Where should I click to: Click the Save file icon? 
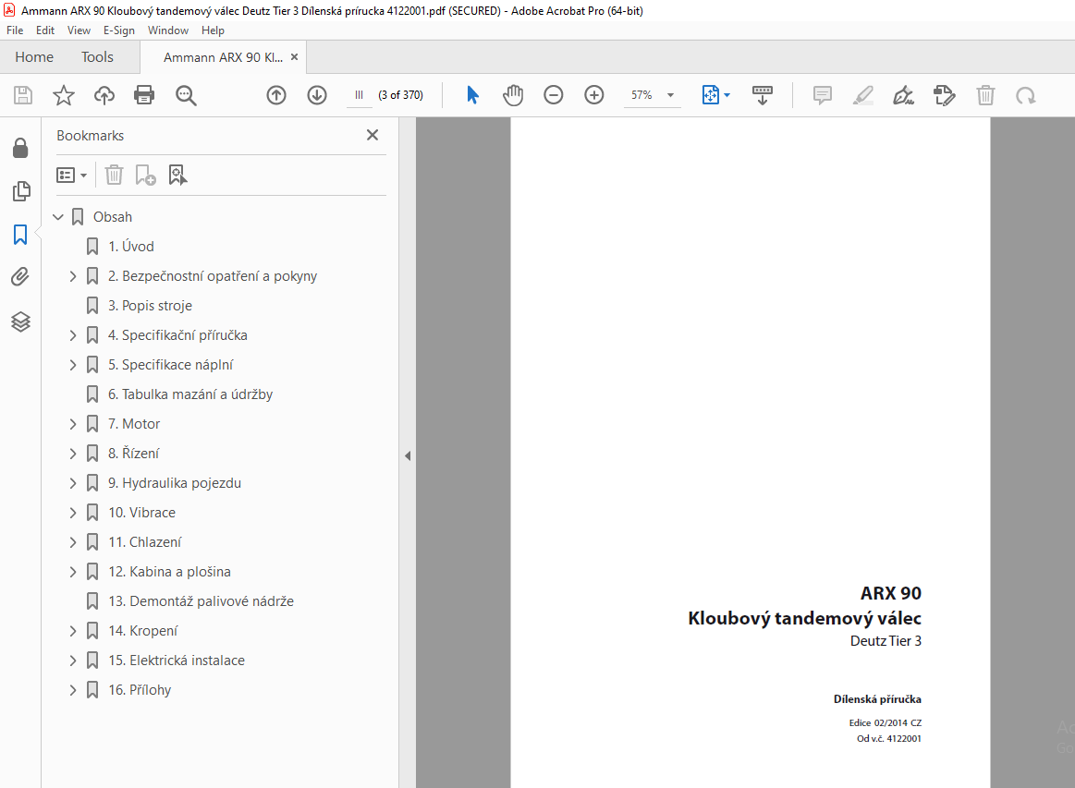(23, 95)
